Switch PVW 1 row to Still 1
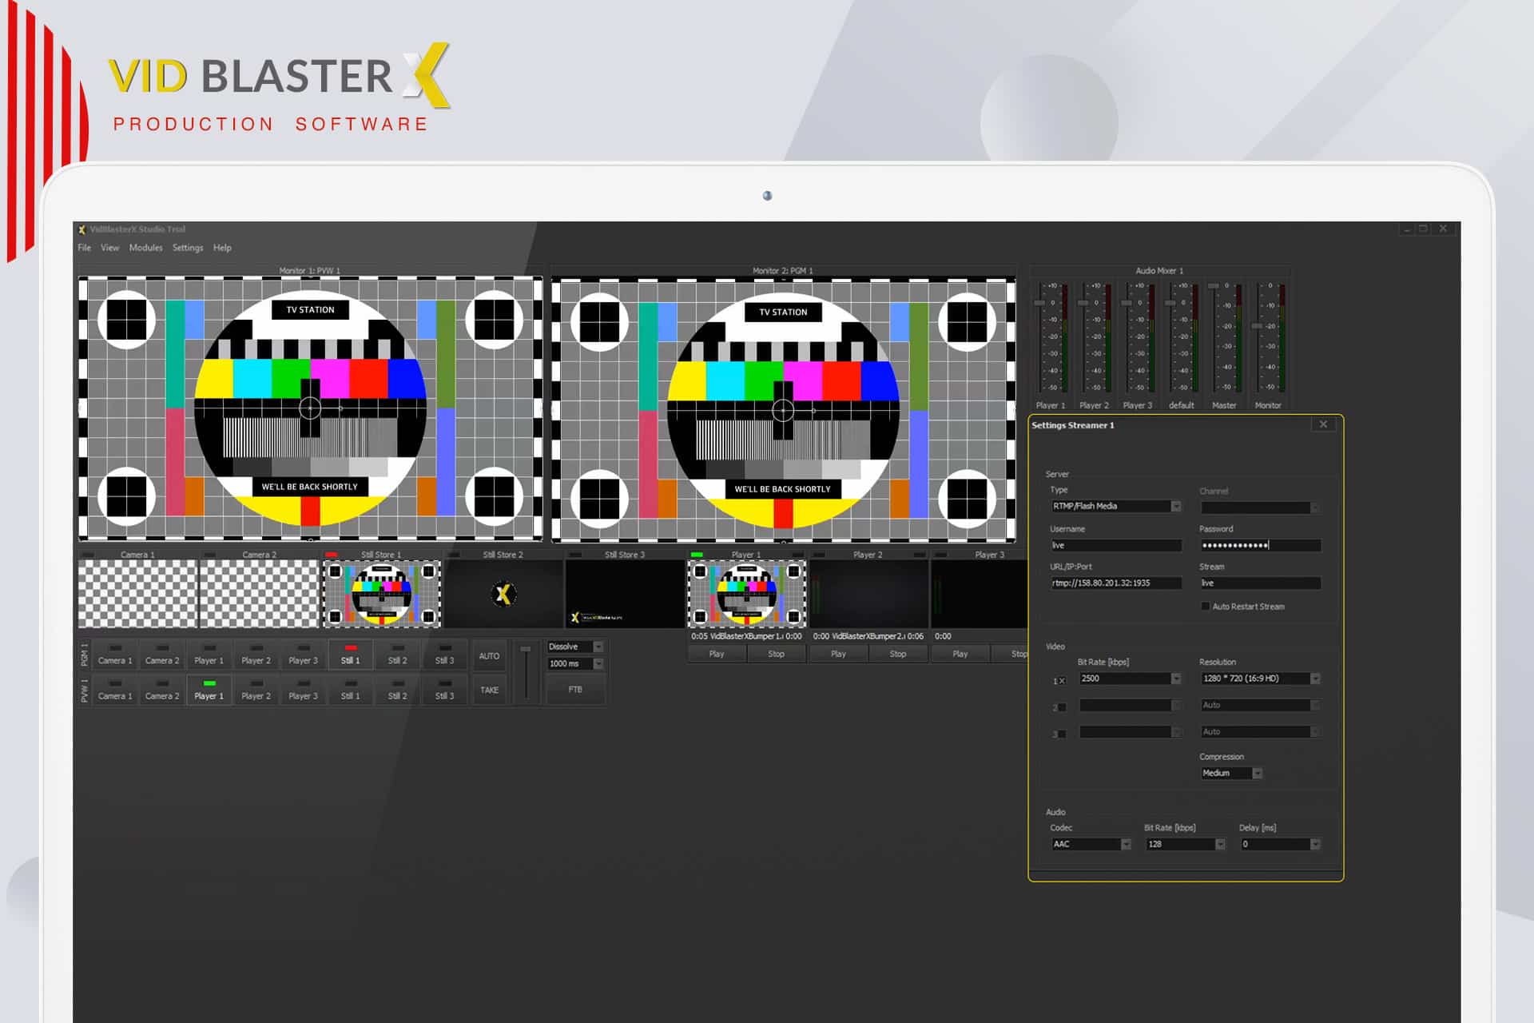The height and width of the screenshot is (1023, 1534). [x=351, y=690]
